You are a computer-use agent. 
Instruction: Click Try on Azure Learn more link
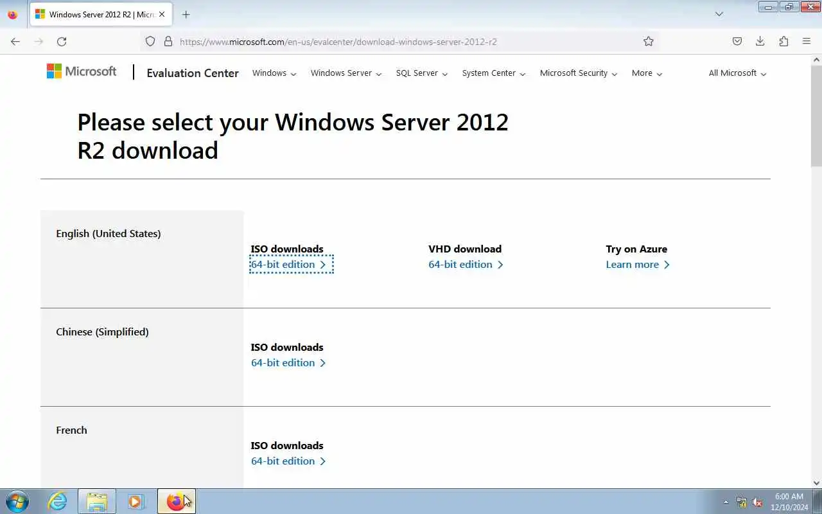(x=638, y=265)
